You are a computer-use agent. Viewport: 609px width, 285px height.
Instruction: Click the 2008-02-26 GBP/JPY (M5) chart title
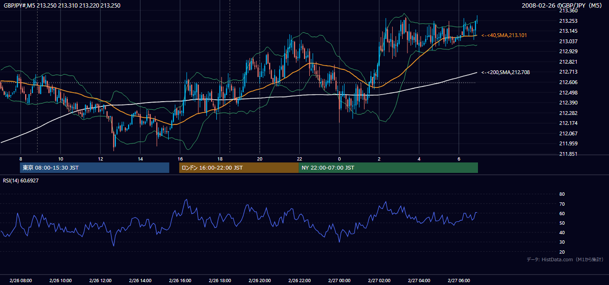(563, 5)
